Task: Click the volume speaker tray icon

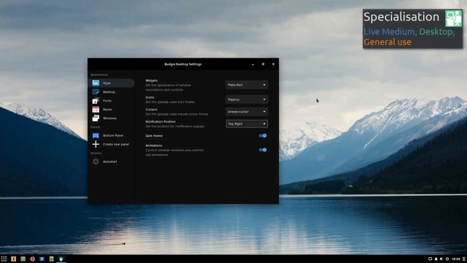Action: [441, 259]
